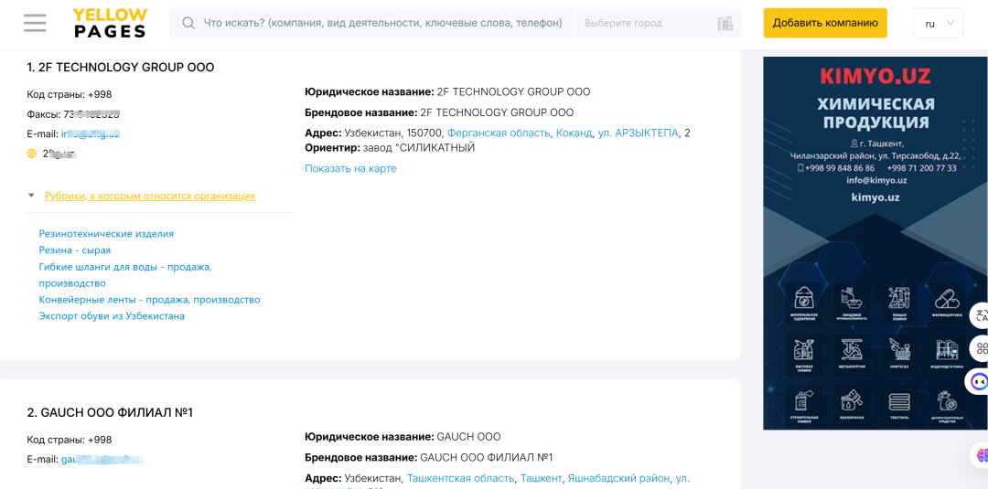Viewport: 988px width, 489px height.
Task: Click 'Ташкент' city link
Action: click(541, 478)
